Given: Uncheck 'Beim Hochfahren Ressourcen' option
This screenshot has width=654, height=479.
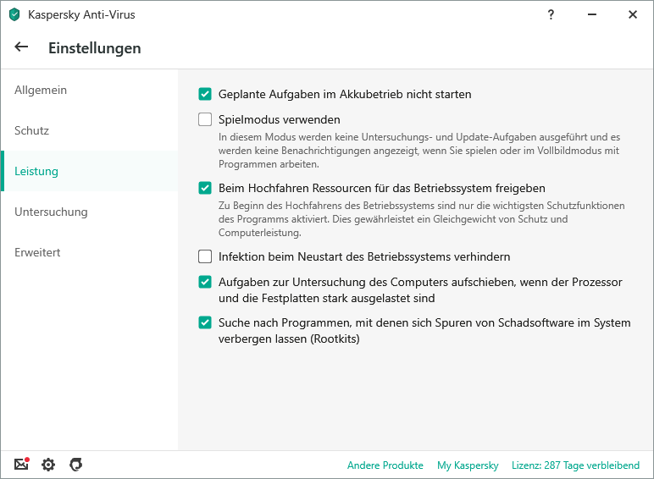Looking at the screenshot, I should pos(205,188).
